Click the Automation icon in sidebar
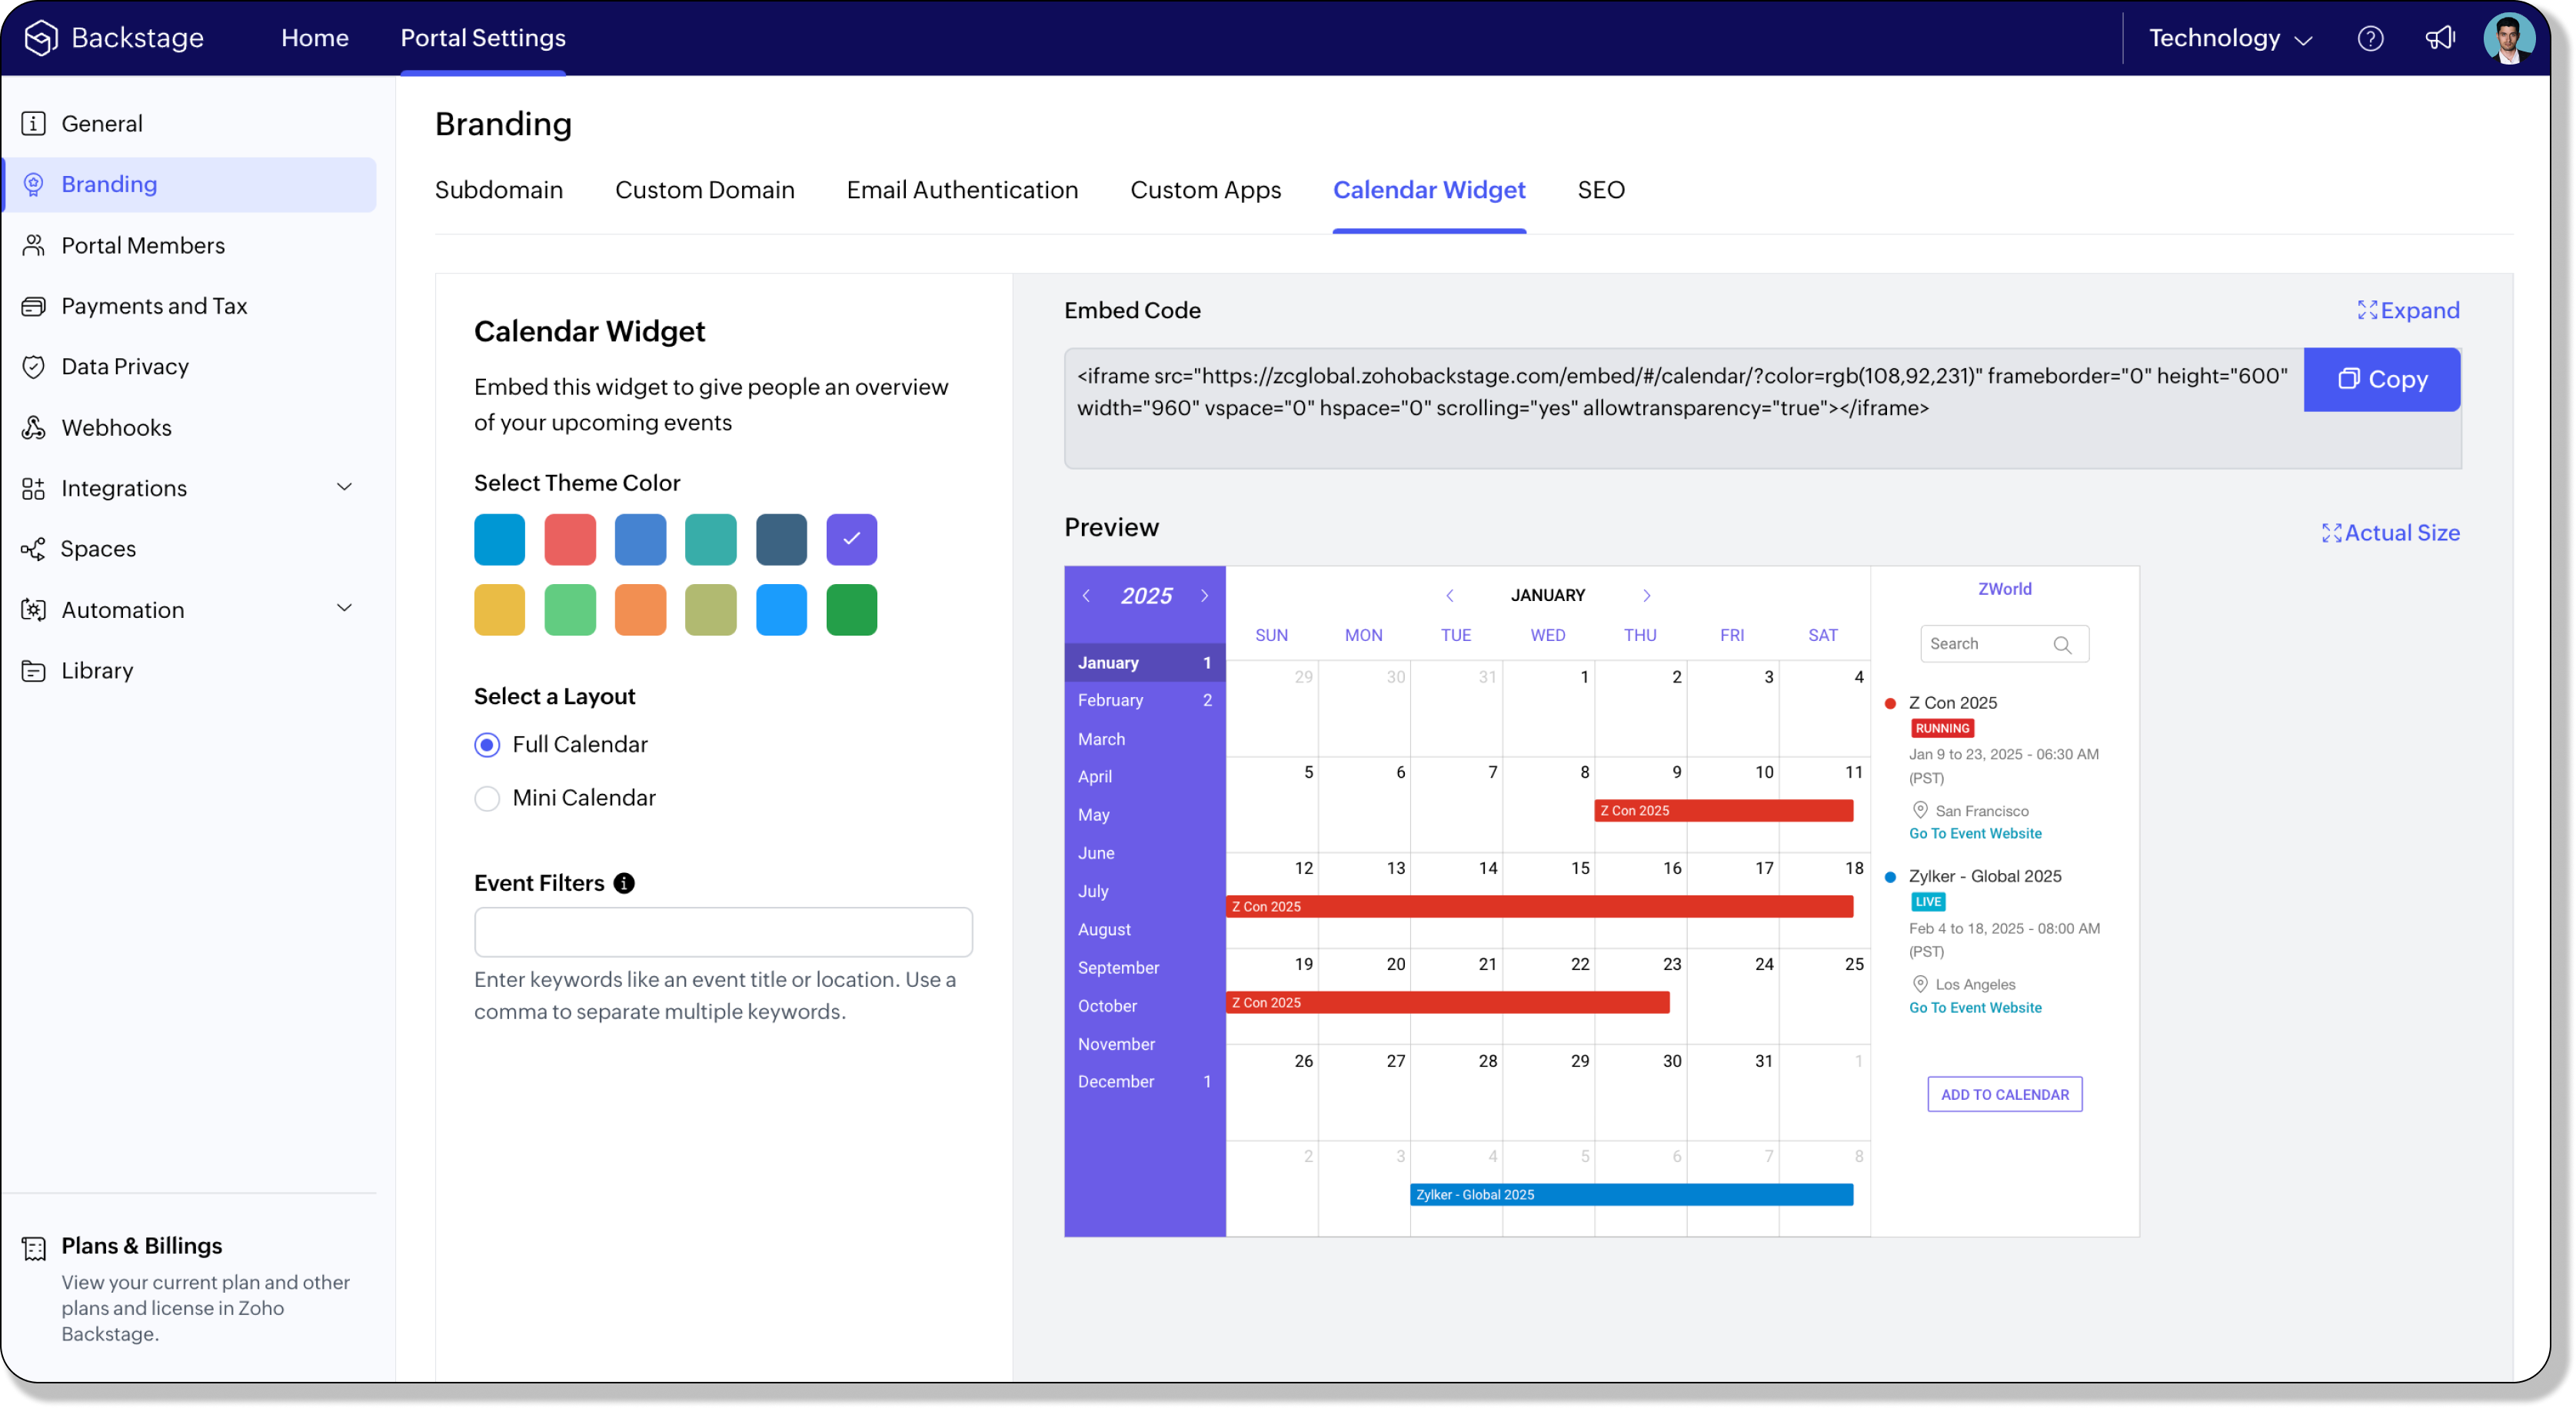 pyautogui.click(x=33, y=609)
